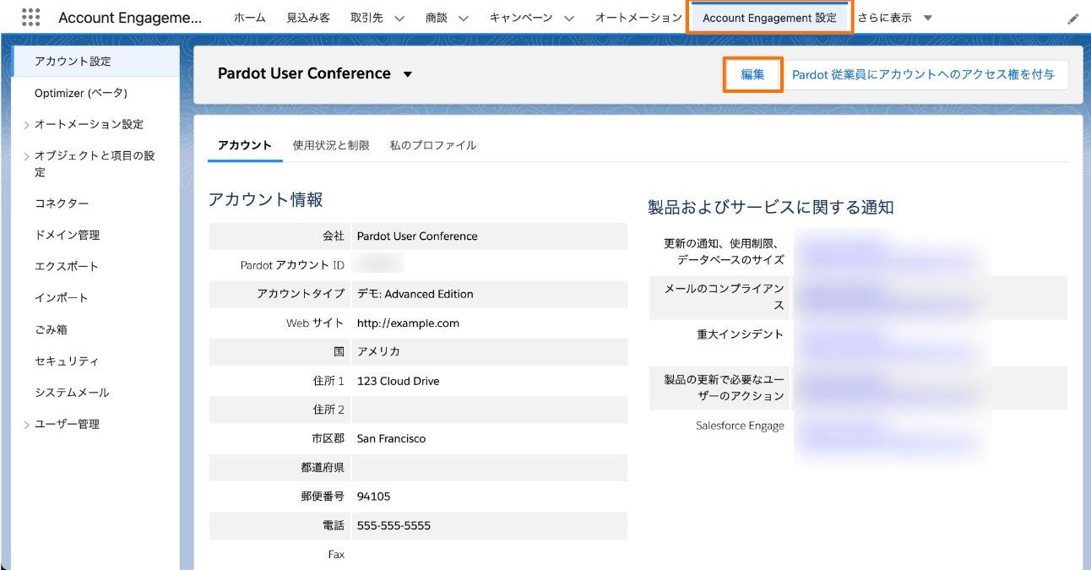Click the 製品およびサービスに関する通知 heading
Viewport: 1091px width, 570px height.
tap(771, 208)
